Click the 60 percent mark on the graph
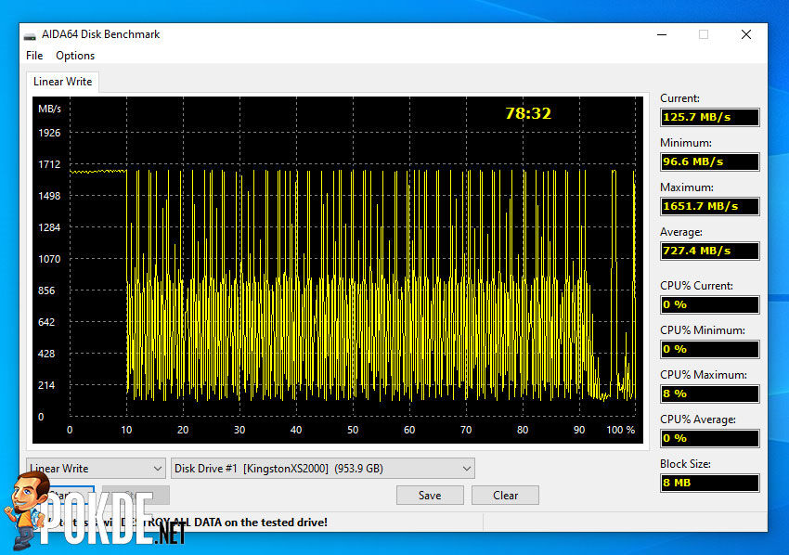The width and height of the screenshot is (789, 555). pyautogui.click(x=409, y=430)
